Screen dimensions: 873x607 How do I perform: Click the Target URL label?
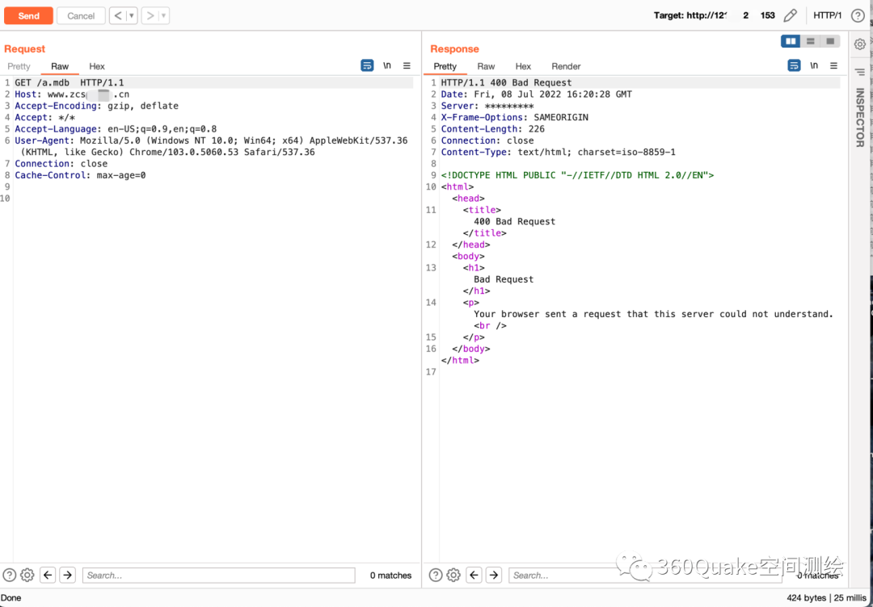715,15
